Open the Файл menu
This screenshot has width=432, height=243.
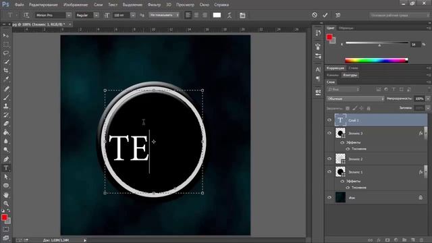tap(19, 5)
